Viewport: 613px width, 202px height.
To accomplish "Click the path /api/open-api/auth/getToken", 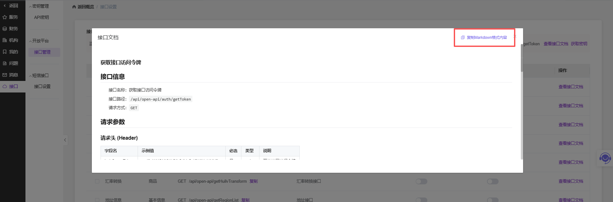I will 161,99.
